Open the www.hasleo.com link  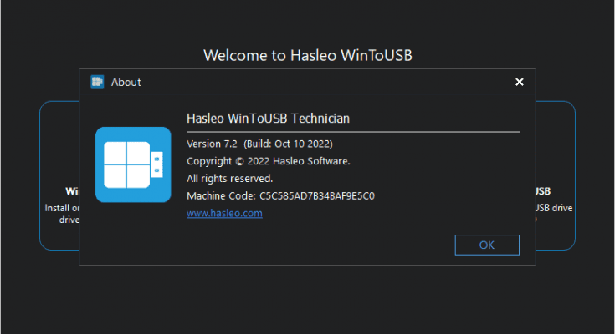(224, 214)
